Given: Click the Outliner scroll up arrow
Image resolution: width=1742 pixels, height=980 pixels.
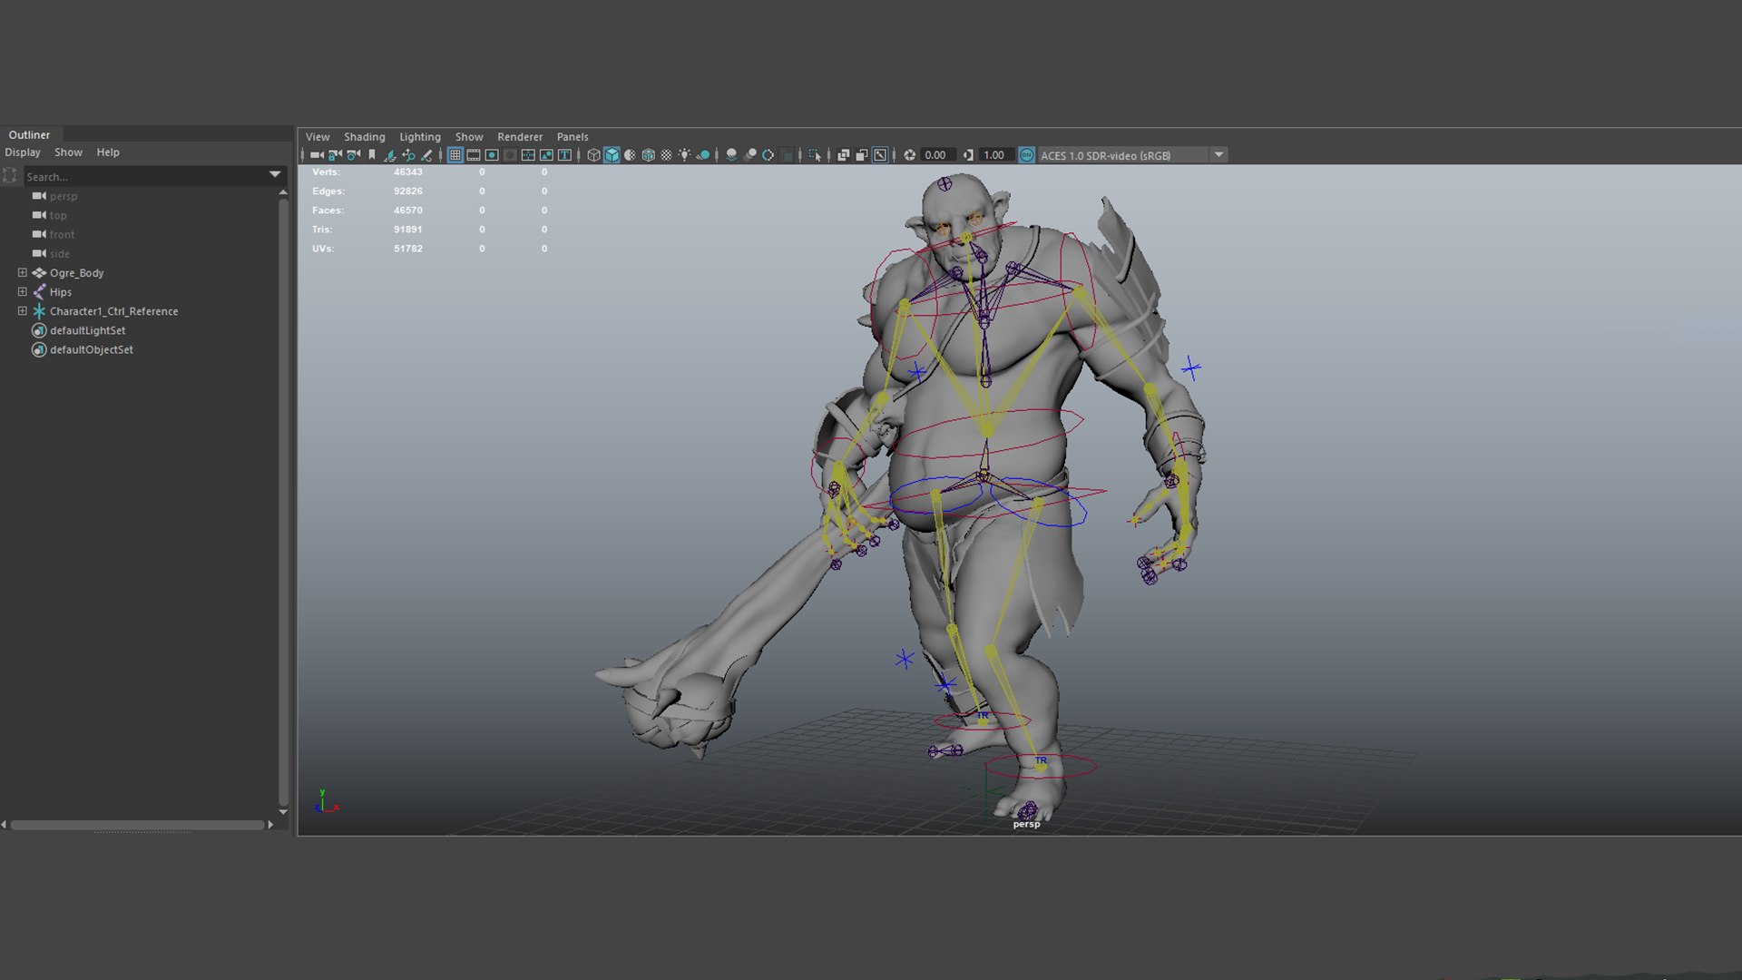Looking at the screenshot, I should (283, 192).
